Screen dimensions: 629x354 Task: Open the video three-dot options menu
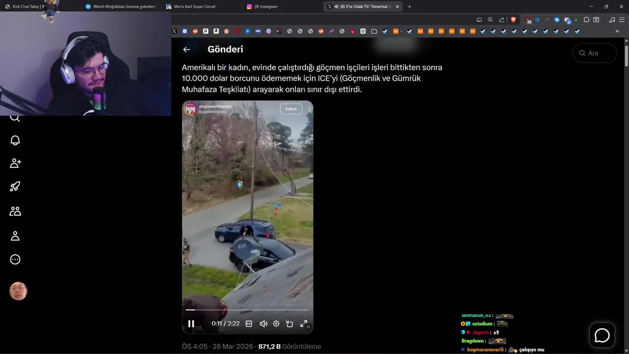point(309,109)
